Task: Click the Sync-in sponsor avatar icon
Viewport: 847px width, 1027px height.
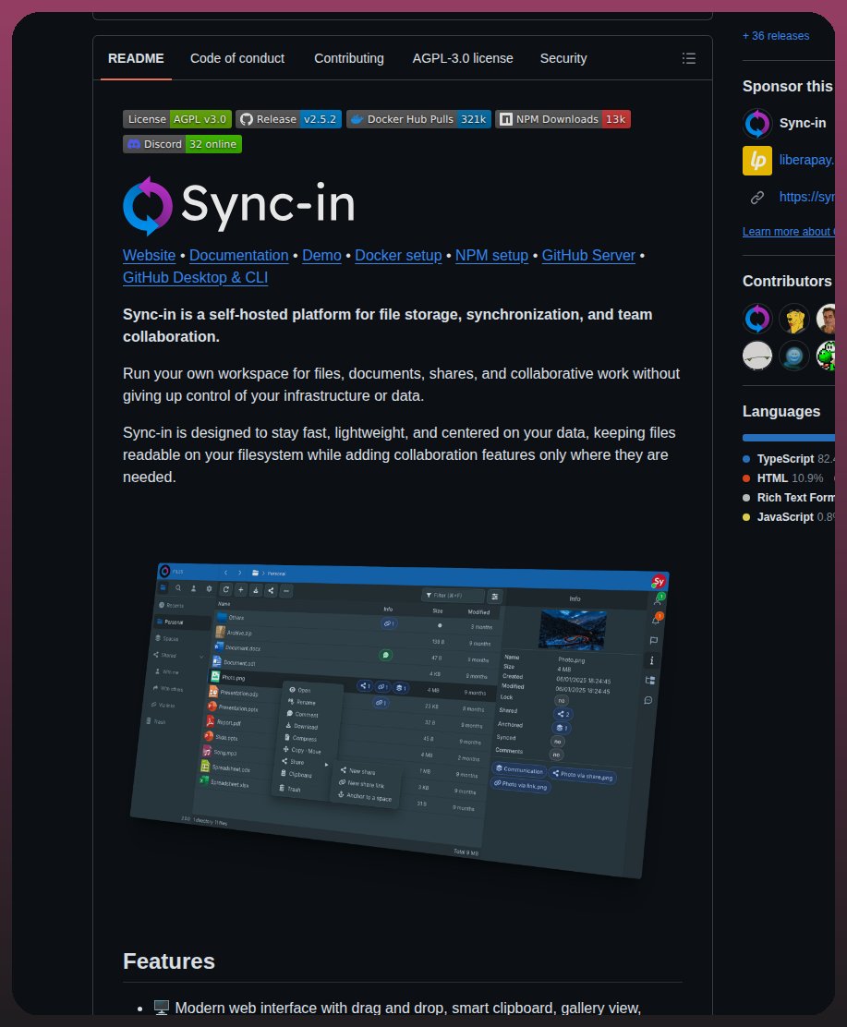Action: [757, 123]
